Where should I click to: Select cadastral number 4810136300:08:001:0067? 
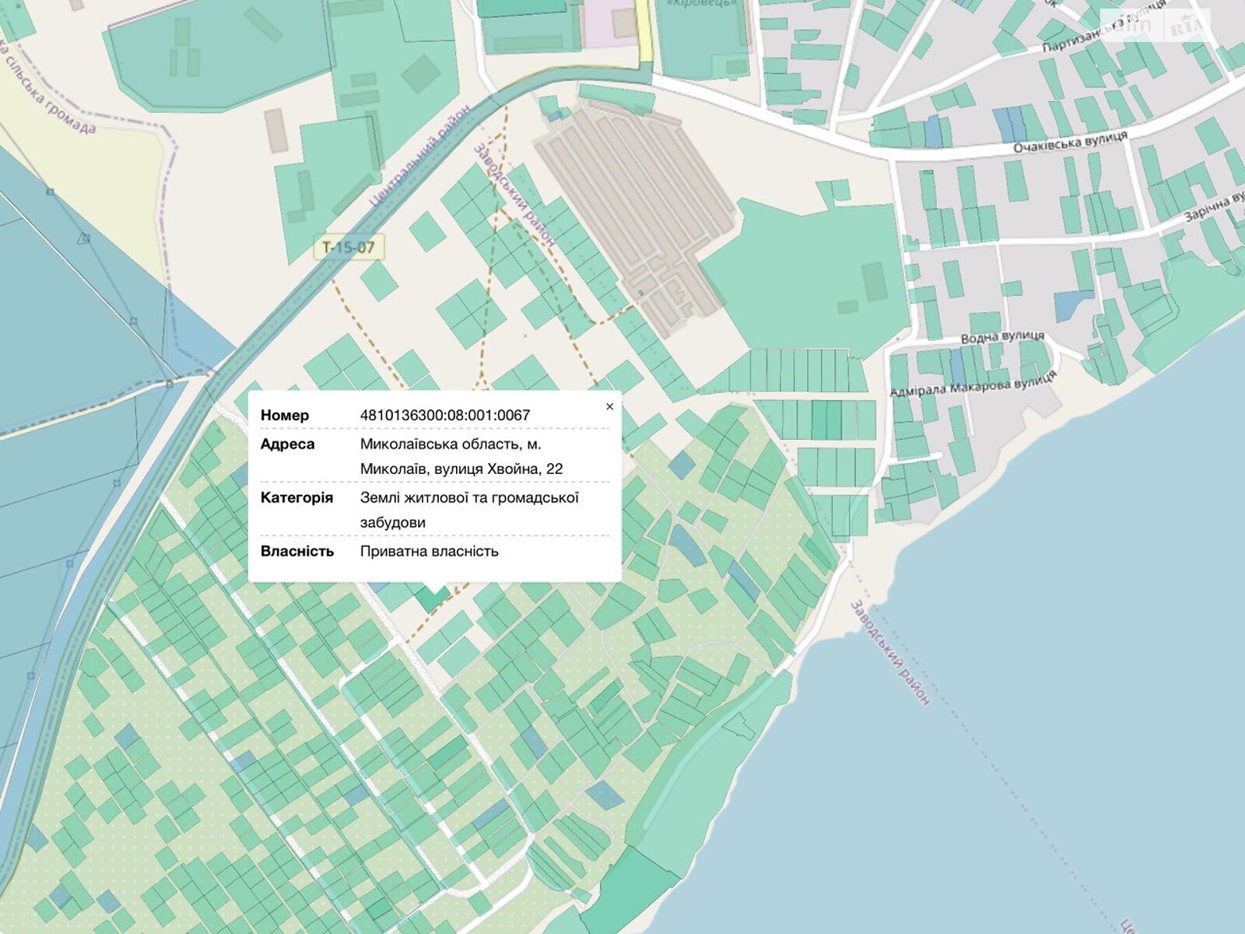click(x=444, y=415)
